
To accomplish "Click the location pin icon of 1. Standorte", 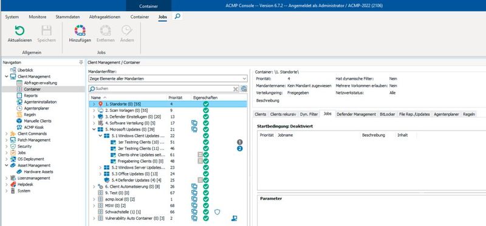I will 100,104.
